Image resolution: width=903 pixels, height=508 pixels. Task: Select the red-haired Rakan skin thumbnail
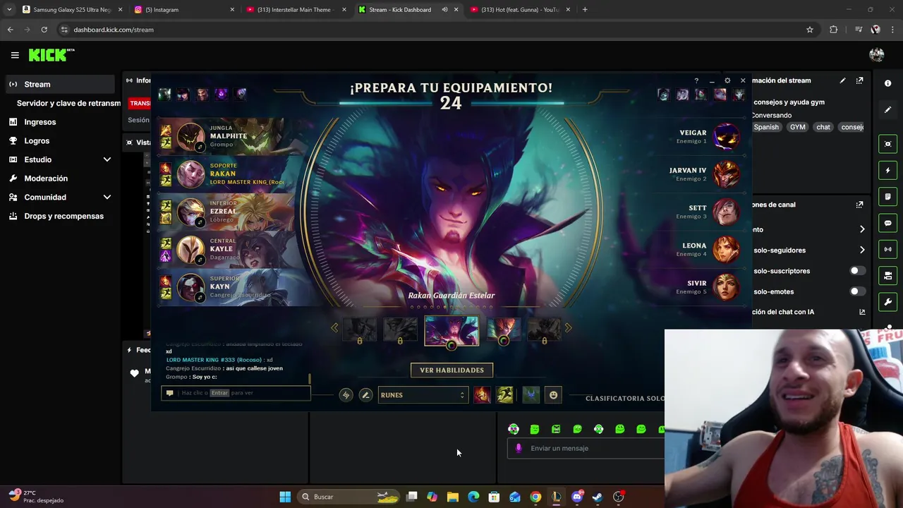[x=503, y=329]
